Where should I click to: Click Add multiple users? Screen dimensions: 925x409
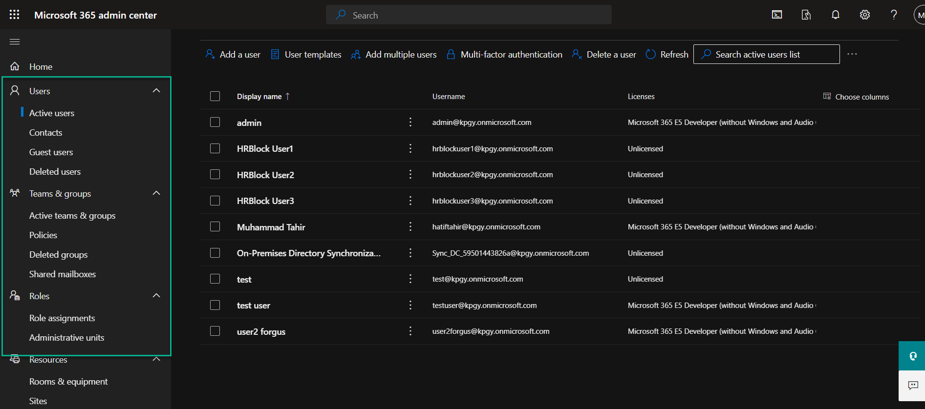(394, 54)
